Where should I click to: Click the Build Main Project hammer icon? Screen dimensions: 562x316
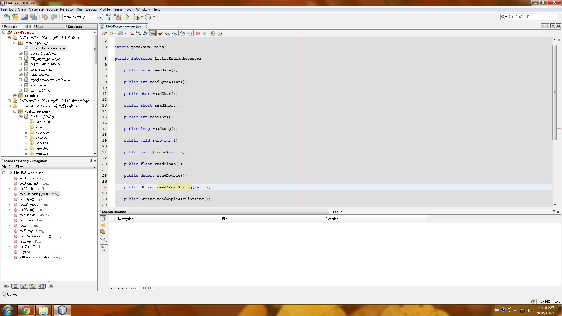point(109,17)
